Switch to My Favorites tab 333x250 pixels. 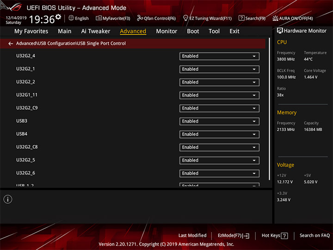[x=31, y=31]
